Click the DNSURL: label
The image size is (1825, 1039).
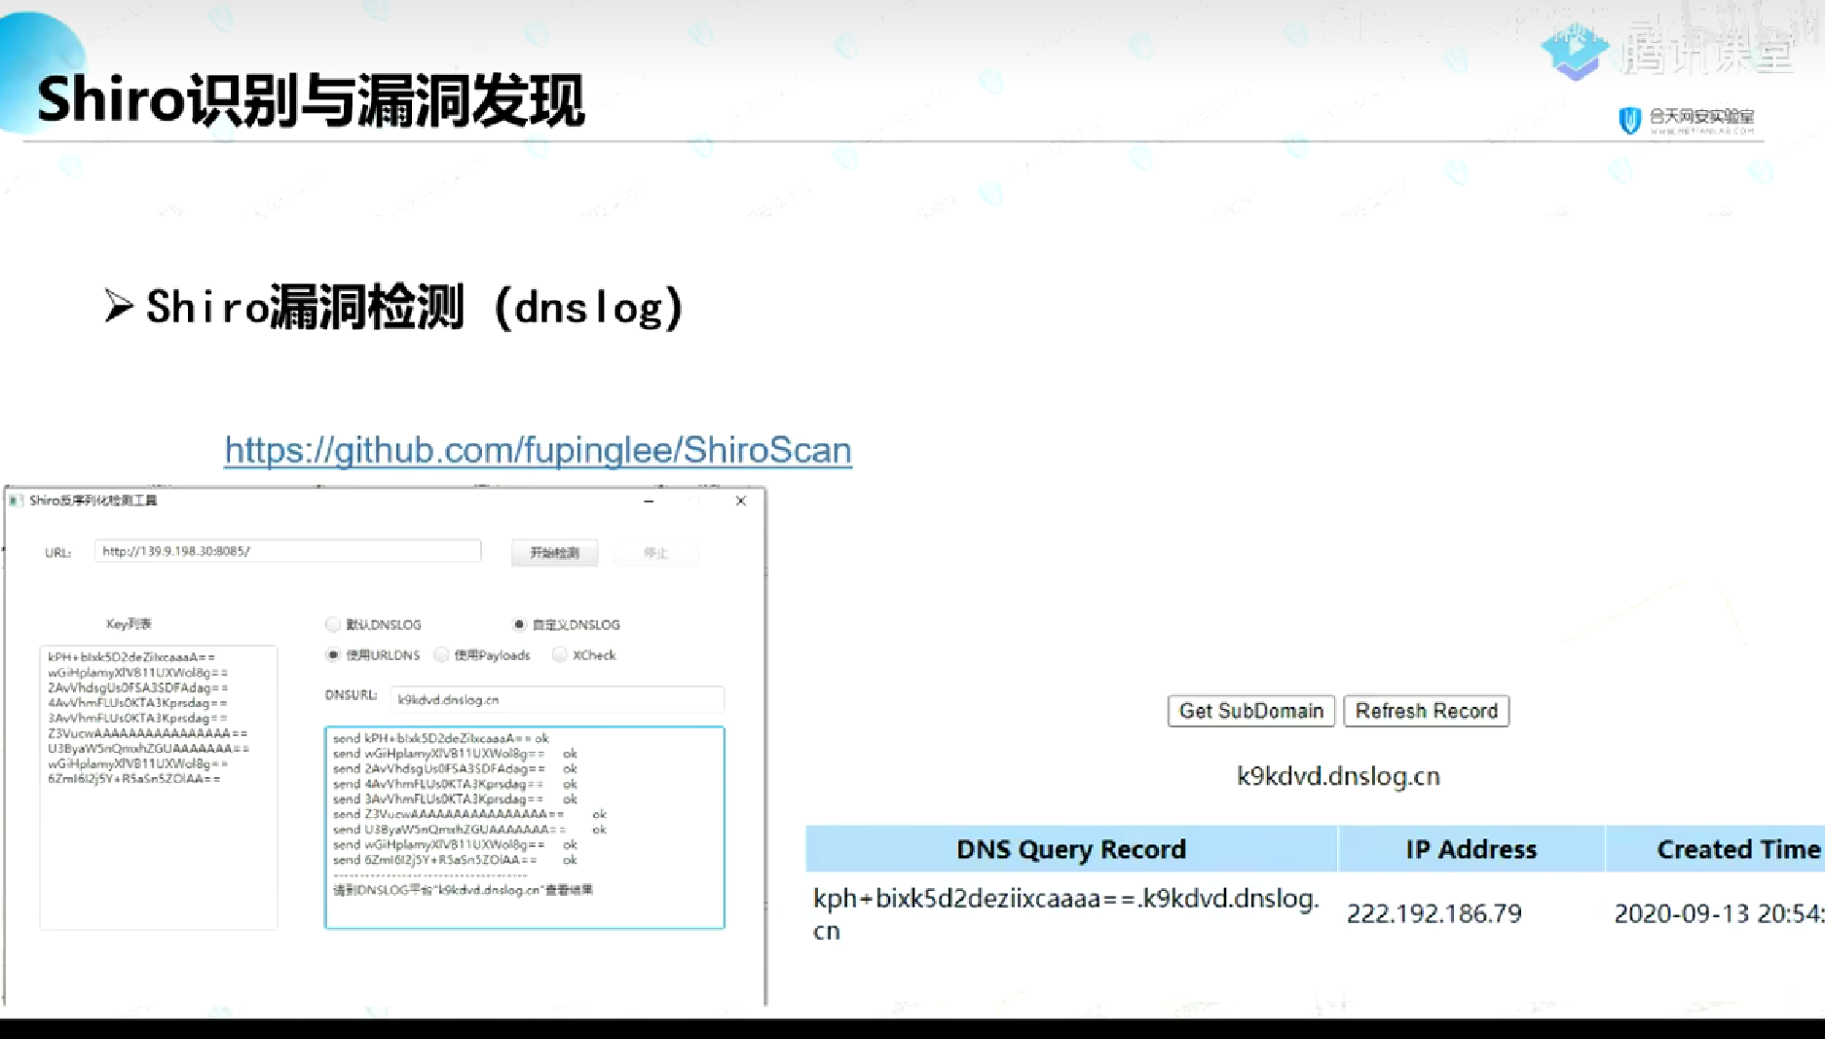(x=351, y=695)
